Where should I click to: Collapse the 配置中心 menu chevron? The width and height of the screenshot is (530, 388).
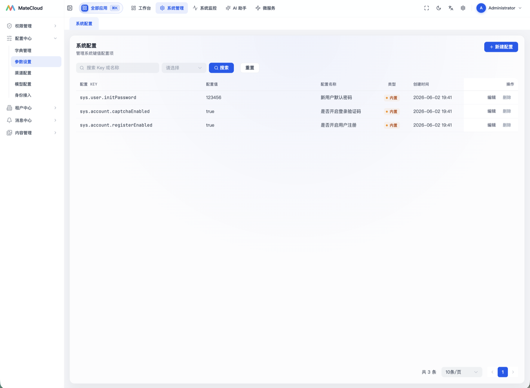55,38
